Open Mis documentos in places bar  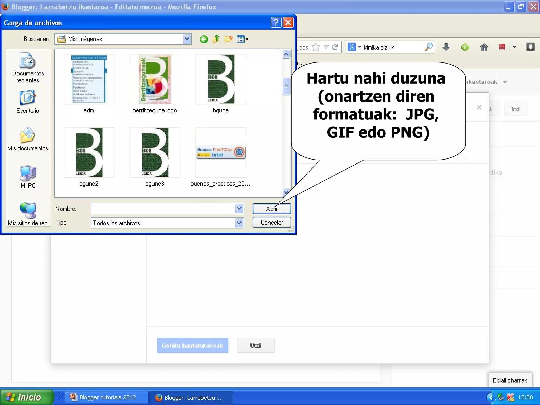[x=28, y=139]
